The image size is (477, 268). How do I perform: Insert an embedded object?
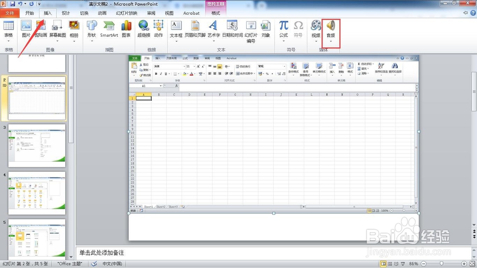pos(266,29)
